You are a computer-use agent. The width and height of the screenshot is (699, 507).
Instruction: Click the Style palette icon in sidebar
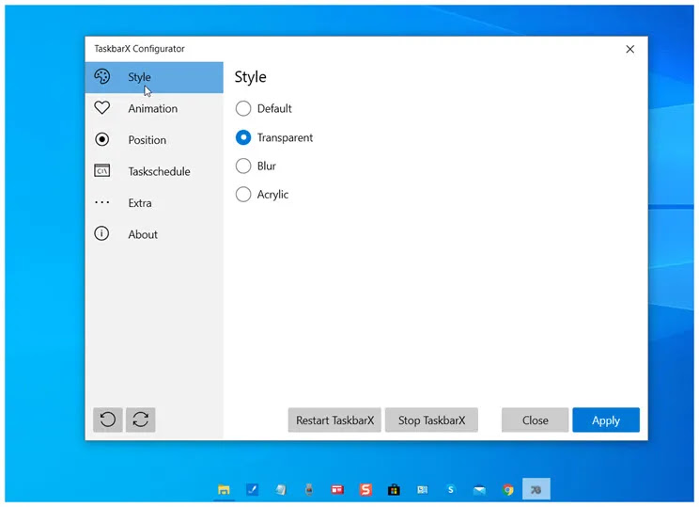tap(102, 77)
